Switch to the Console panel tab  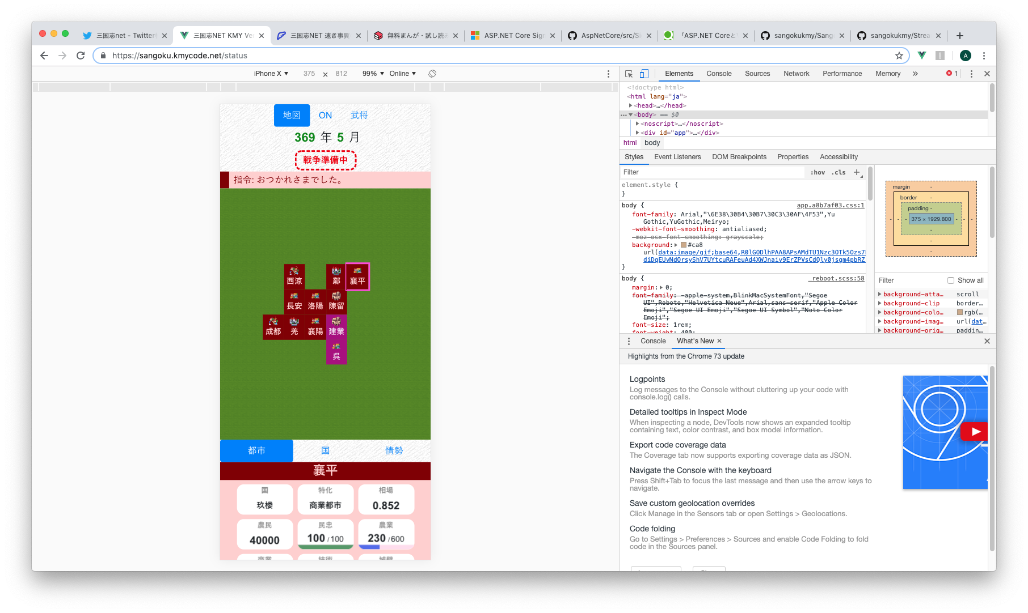pos(719,74)
